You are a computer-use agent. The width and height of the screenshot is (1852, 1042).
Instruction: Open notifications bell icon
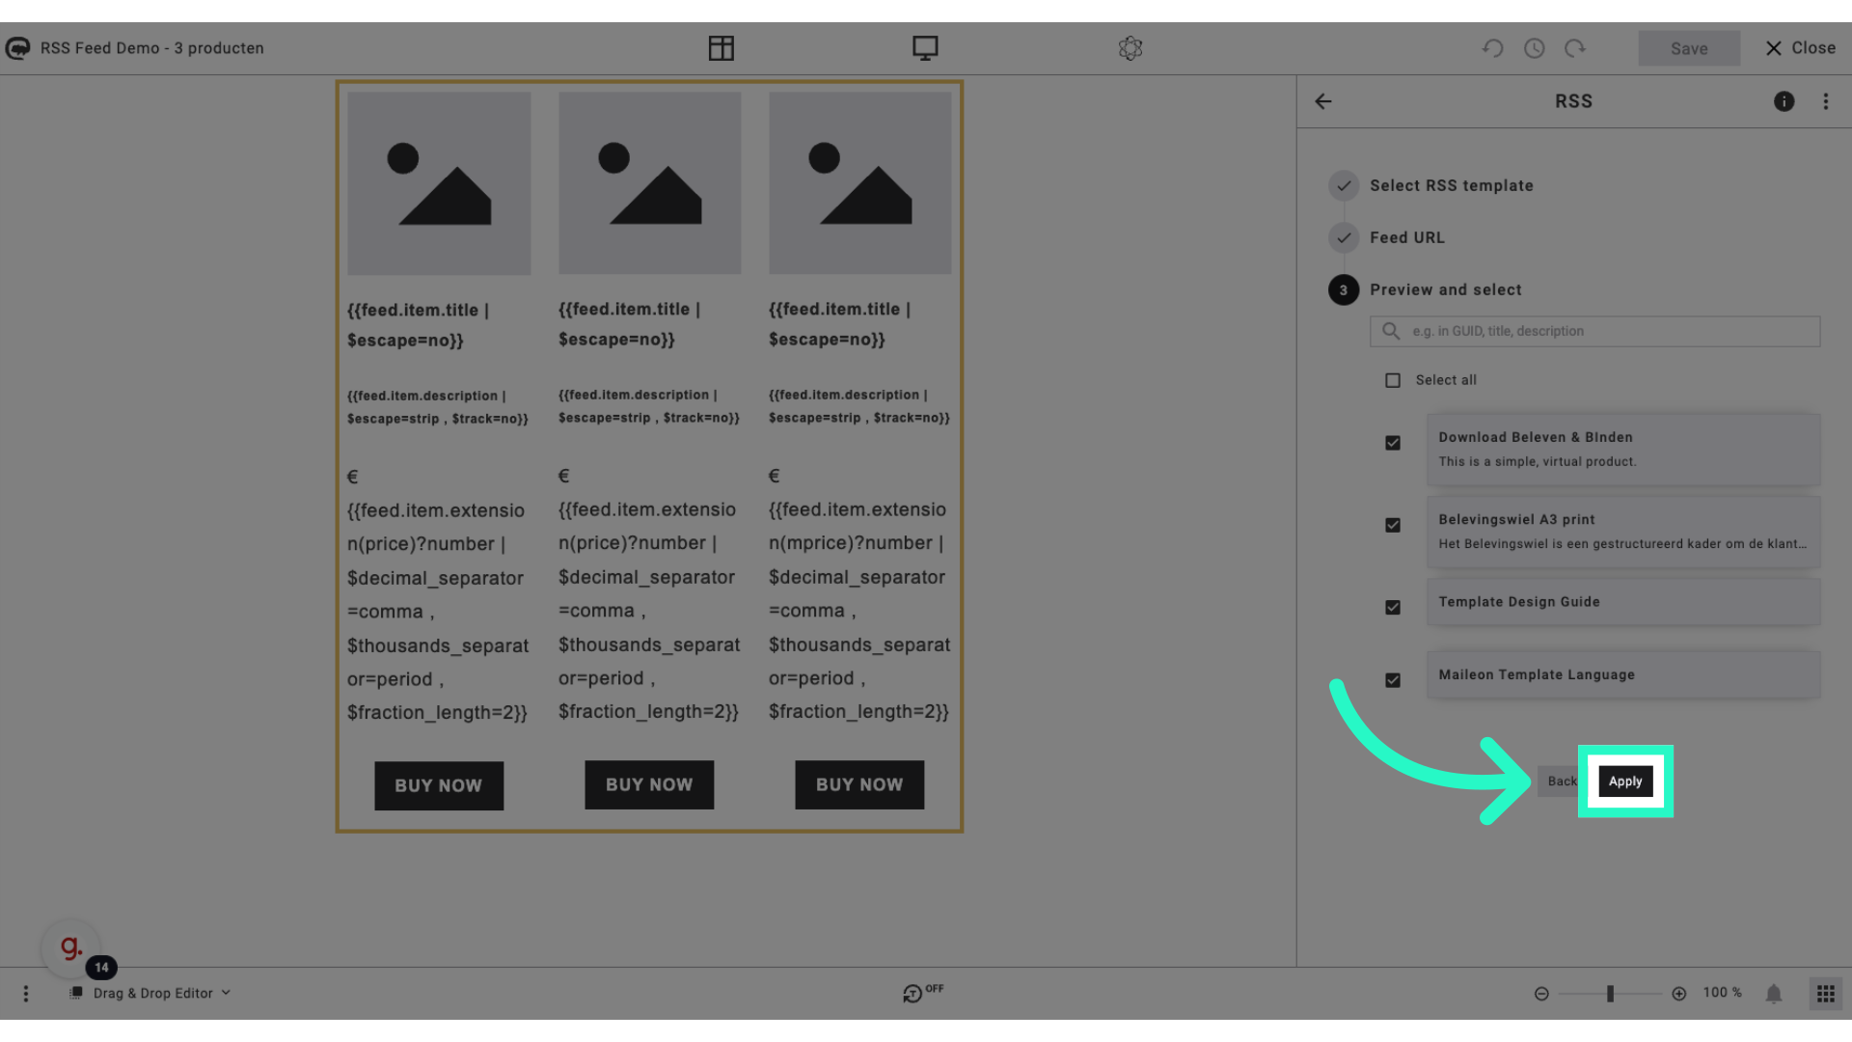point(1774,994)
